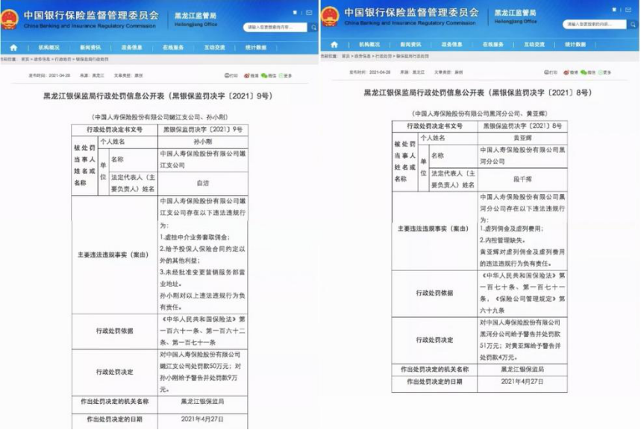Screen dimensions: 641x430
Task: Click 行政处罚 breadcrumb link on the 9号 page
Action: tap(63, 59)
